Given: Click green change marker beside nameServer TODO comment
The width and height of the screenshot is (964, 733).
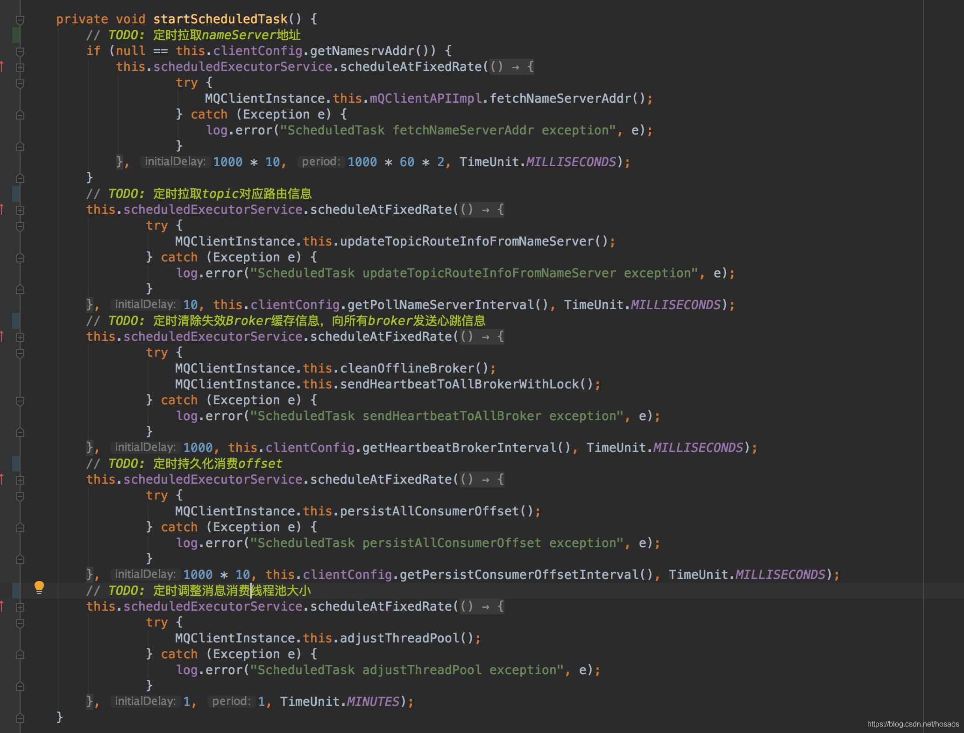Looking at the screenshot, I should tap(16, 35).
